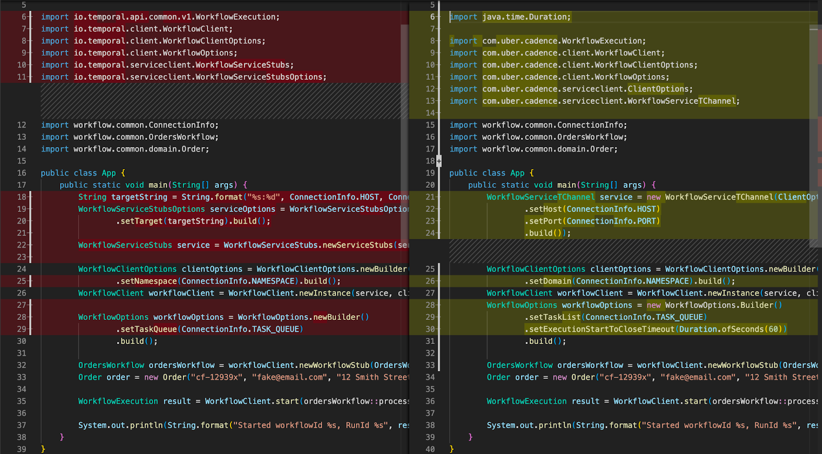This screenshot has width=822, height=454.
Task: Click line number 40 in right gutter
Action: [430, 449]
